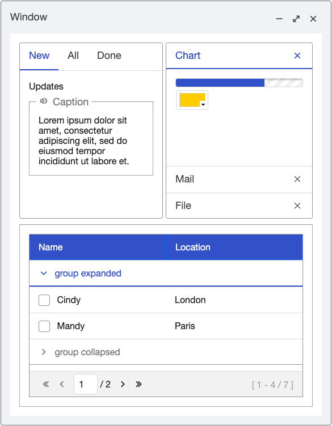The height and width of the screenshot is (426, 332).
Task: Go to next page of table
Action: click(123, 384)
